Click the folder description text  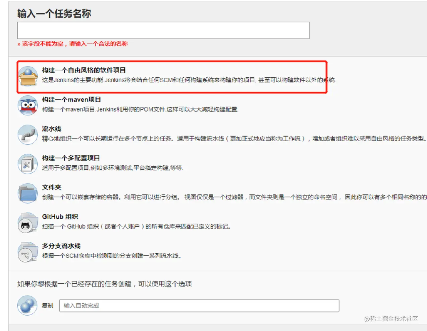pyautogui.click(x=234, y=197)
